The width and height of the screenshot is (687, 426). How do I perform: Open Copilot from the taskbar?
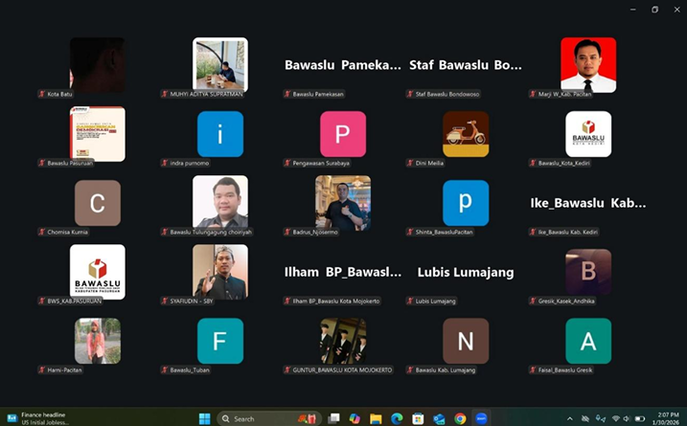(x=355, y=418)
